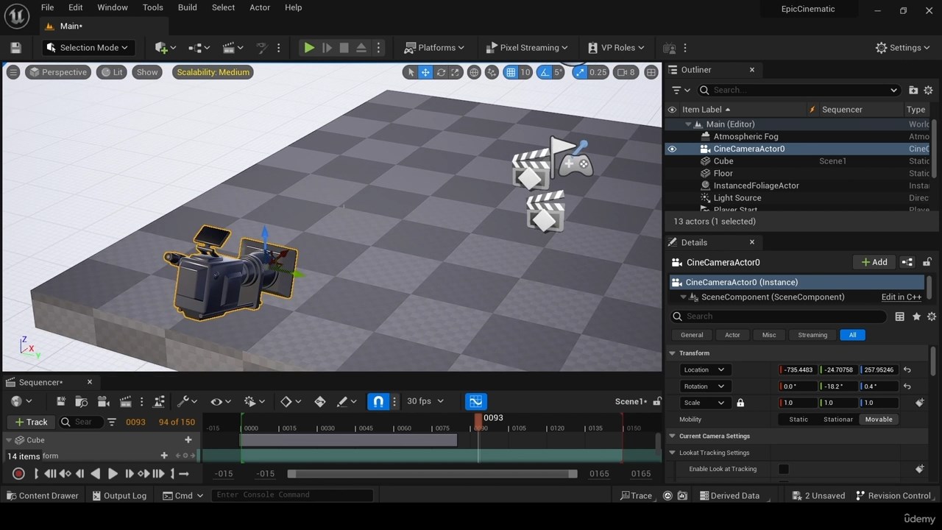Open property matrix table icon in Details
The width and height of the screenshot is (942, 530).
click(x=900, y=317)
